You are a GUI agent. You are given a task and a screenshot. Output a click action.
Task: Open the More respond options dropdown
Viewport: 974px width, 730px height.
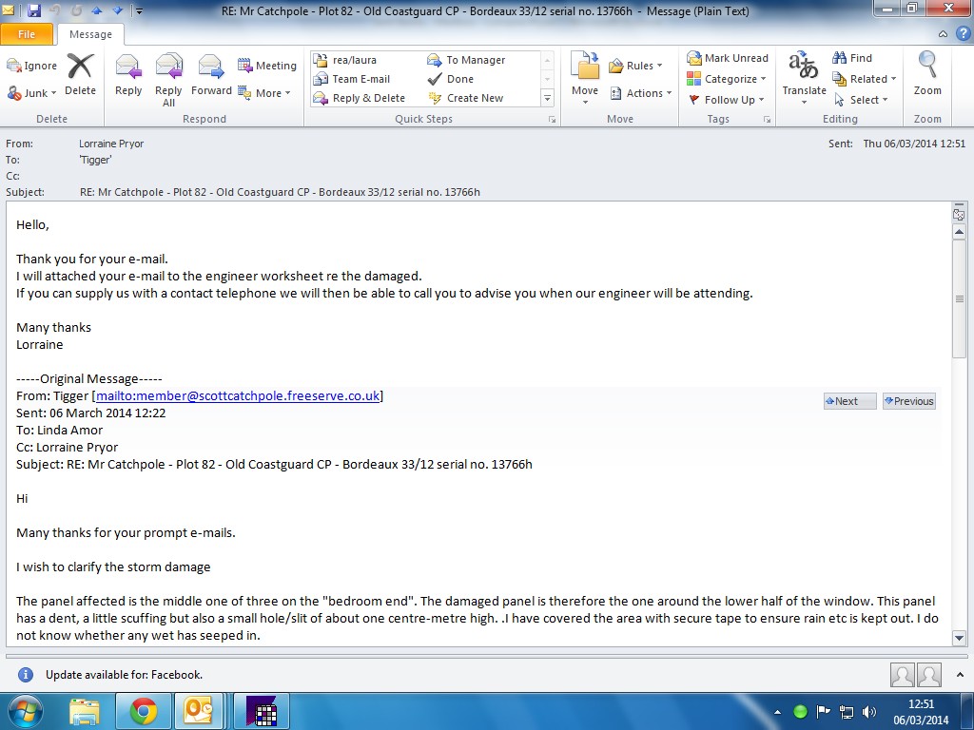tap(264, 93)
